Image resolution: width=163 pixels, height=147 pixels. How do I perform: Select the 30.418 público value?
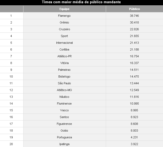[134, 22]
